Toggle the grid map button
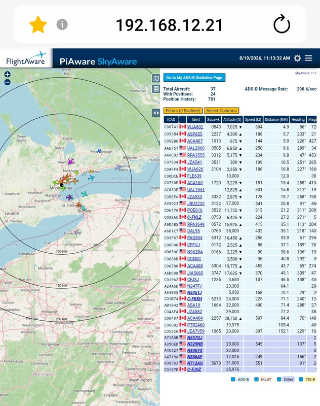Viewport: 320px width, 406px height. pyautogui.click(x=156, y=89)
